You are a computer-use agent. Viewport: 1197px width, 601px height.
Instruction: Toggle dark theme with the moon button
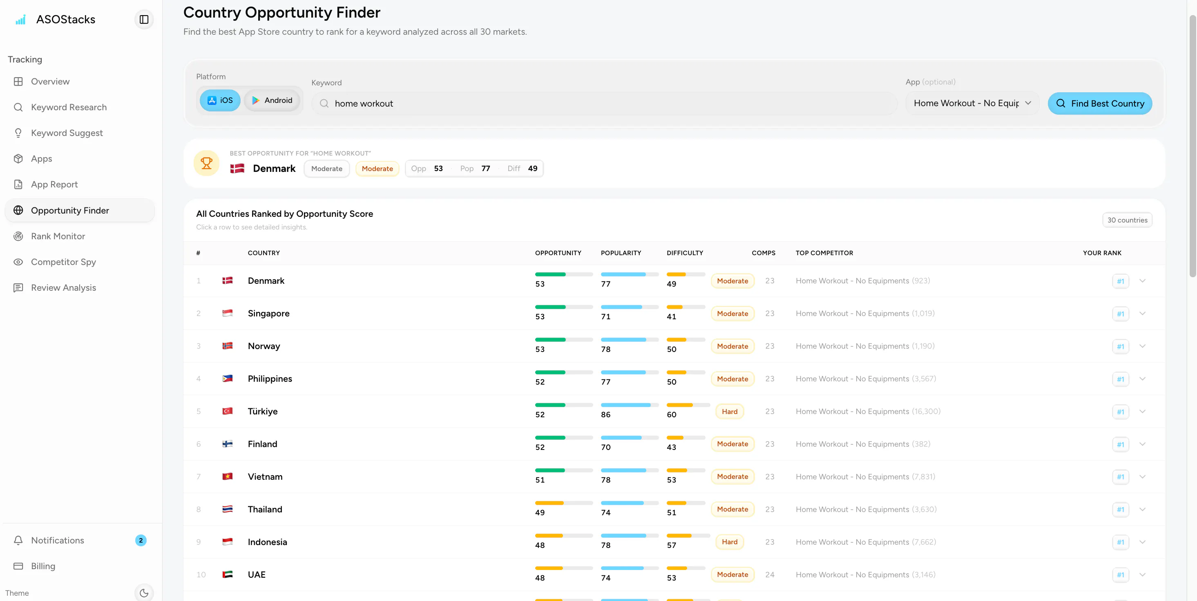pos(144,593)
